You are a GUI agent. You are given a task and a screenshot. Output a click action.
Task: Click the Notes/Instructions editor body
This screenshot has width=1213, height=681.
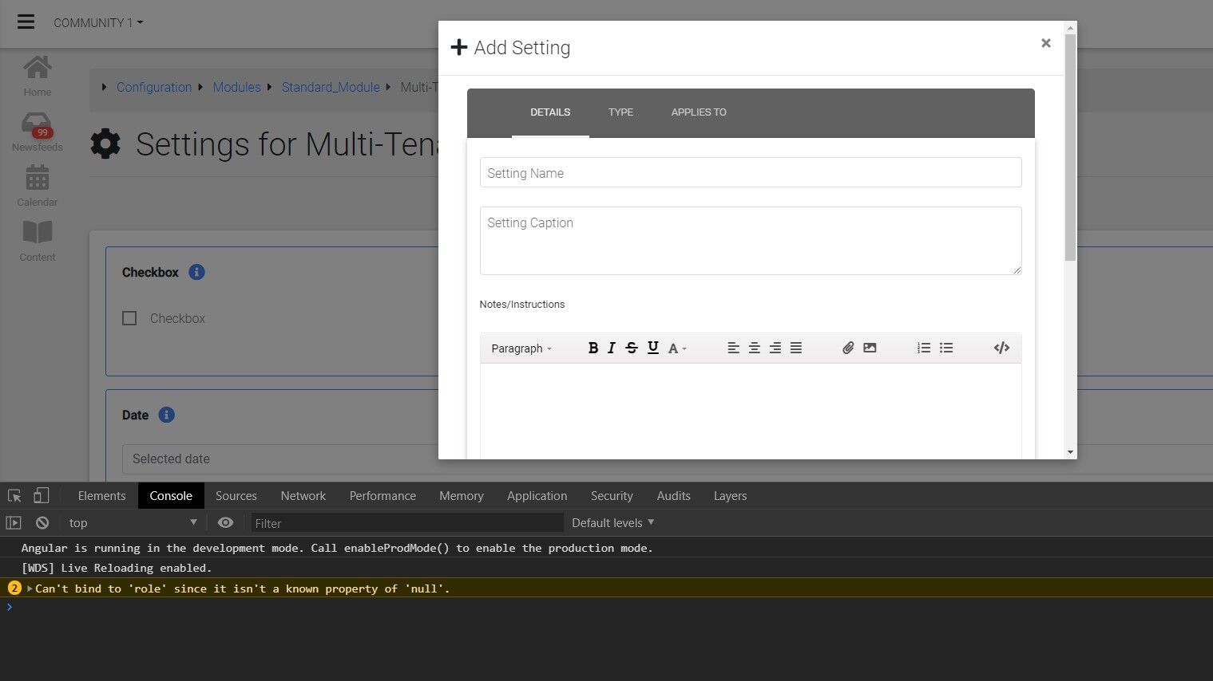751,411
